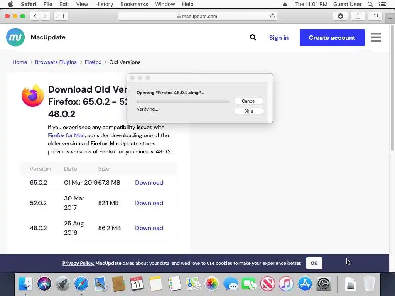The height and width of the screenshot is (296, 395).
Task: Click the verifying progress bar
Action: pos(183,101)
